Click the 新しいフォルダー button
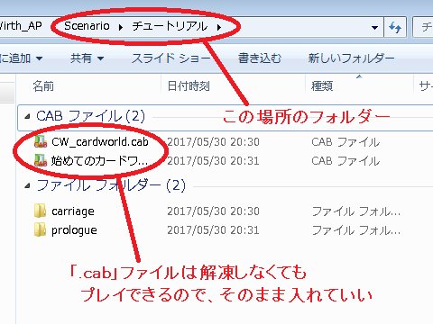 pos(351,58)
